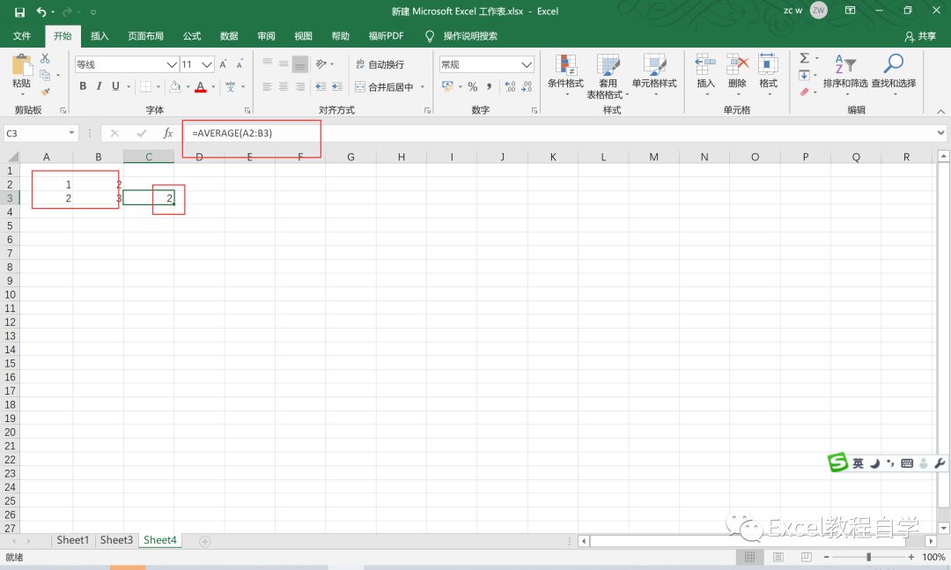This screenshot has width=951, height=570.
Task: Open the Name Box dropdown arrow
Action: (x=71, y=133)
